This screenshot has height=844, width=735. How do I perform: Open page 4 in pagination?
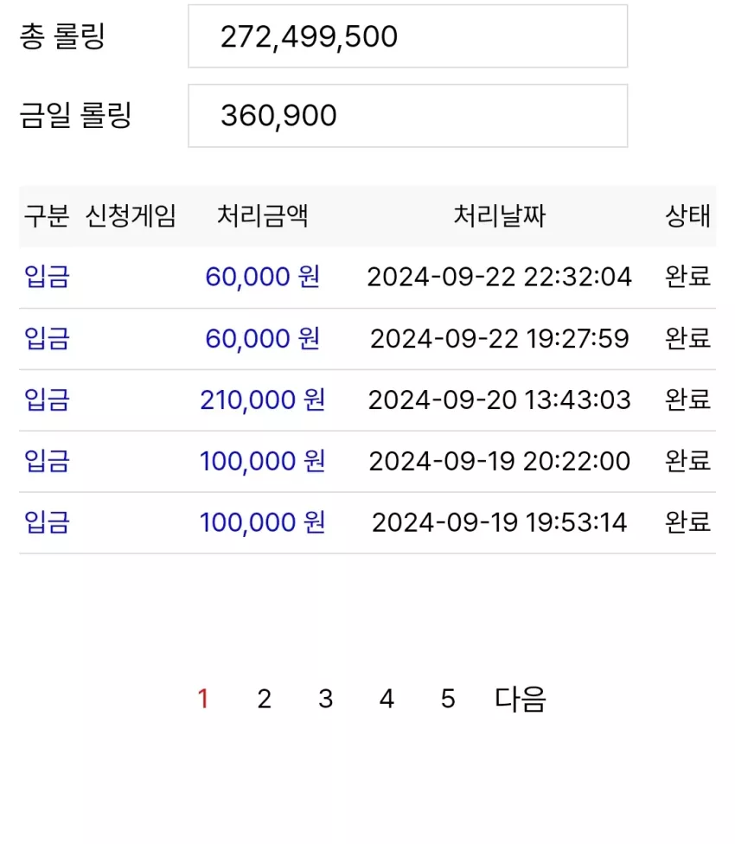coord(387,699)
